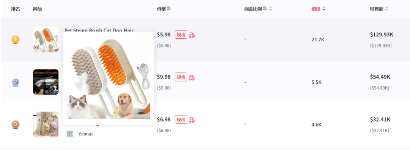Open the 规格 tag for $5.98 product

coord(181,35)
